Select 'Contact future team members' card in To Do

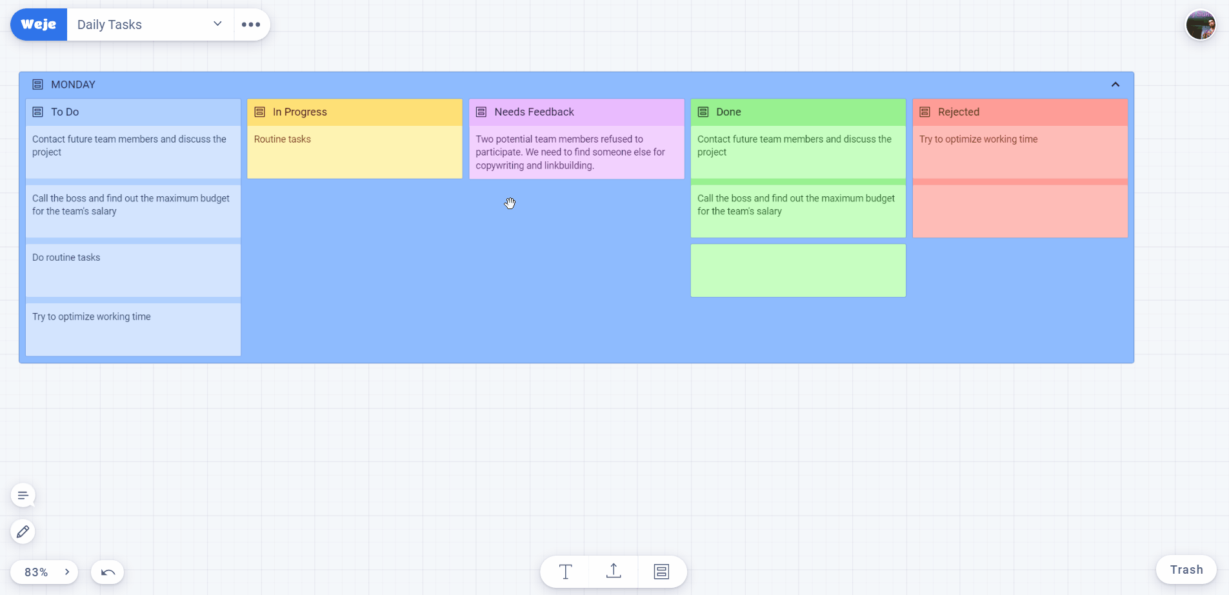(133, 152)
